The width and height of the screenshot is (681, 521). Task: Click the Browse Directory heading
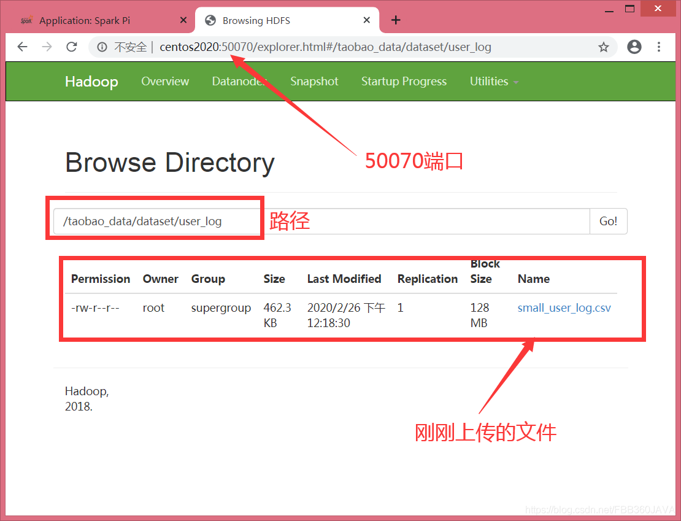tap(170, 163)
